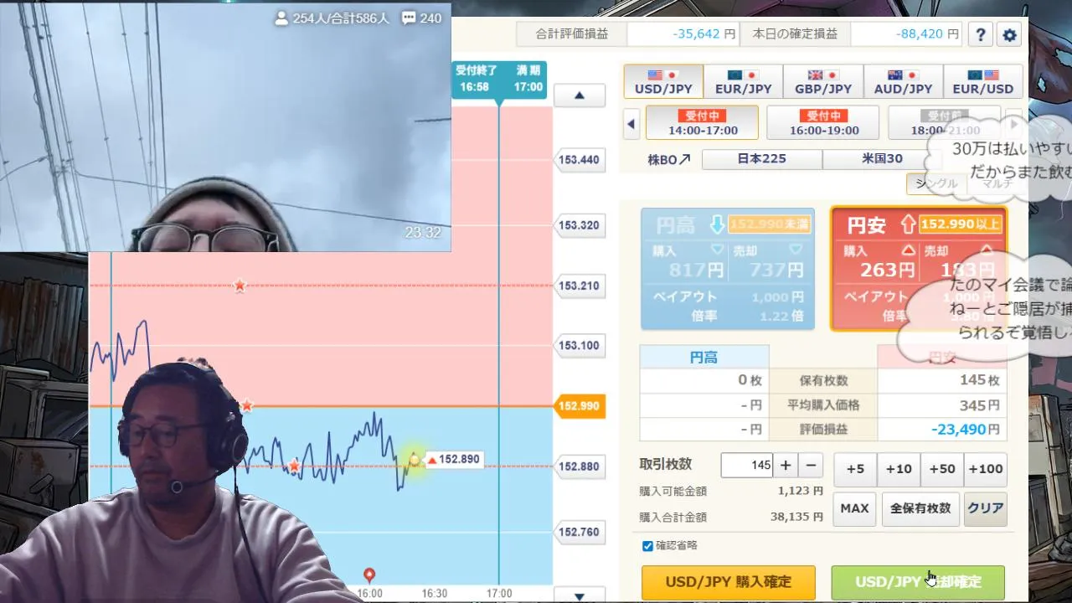
Task: Click the star marker at 153.210 line
Action: (x=240, y=286)
